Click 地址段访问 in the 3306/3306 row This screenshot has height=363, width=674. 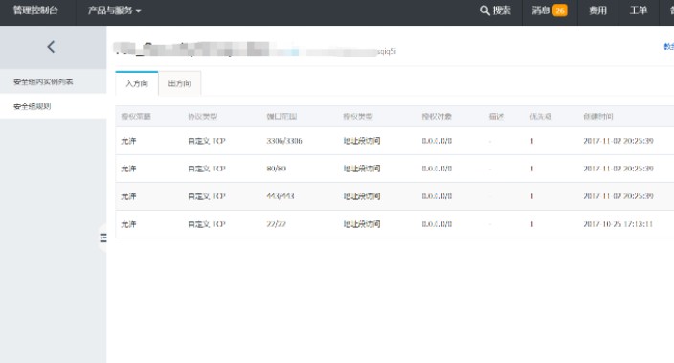[362, 141]
